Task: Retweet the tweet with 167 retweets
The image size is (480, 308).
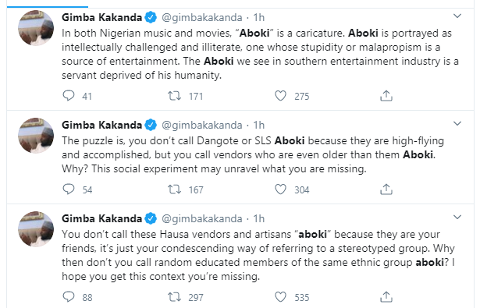Action: [x=174, y=189]
